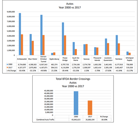Click the total 2000 blue bar

coord(76,103)
